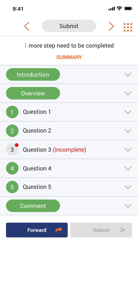
Task: Expand the Introduction section chevron
Action: pos(128,74)
